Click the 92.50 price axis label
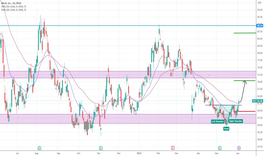 [x=260, y=17]
